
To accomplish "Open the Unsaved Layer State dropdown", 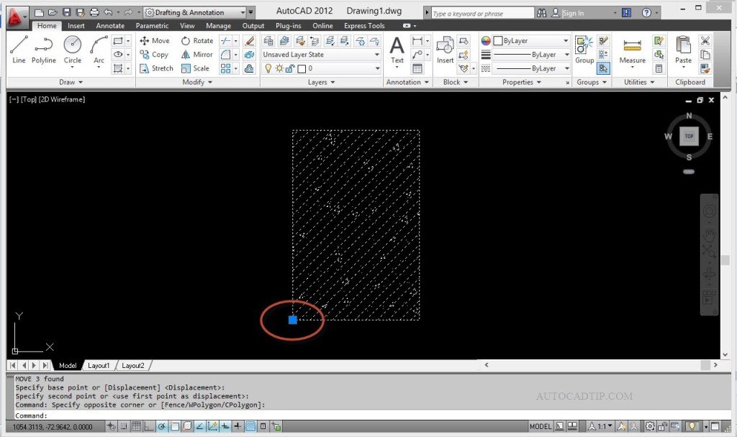I will 321,55.
